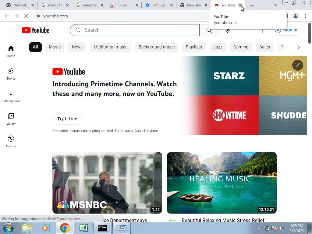312x234 pixels.
Task: Click the STARZ channel tile
Action: (x=229, y=76)
